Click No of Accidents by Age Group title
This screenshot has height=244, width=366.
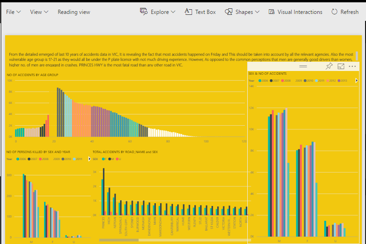click(32, 75)
